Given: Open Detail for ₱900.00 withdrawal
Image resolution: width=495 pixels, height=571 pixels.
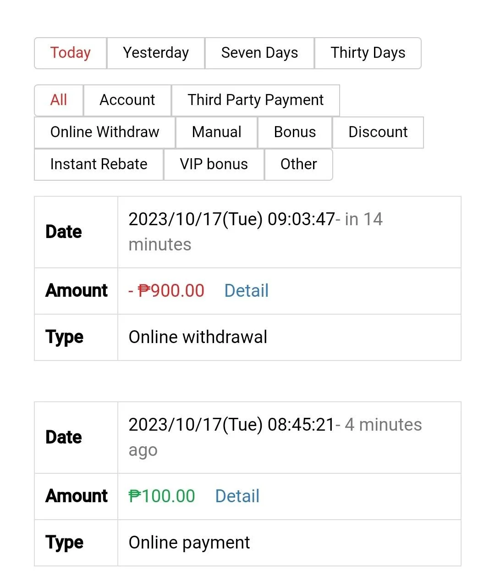Looking at the screenshot, I should (x=246, y=291).
